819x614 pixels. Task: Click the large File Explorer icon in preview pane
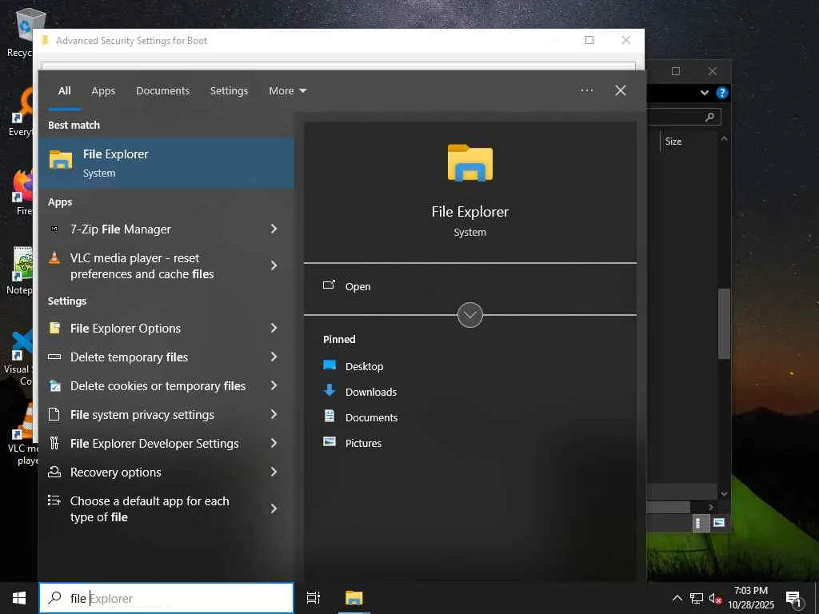[x=470, y=163]
